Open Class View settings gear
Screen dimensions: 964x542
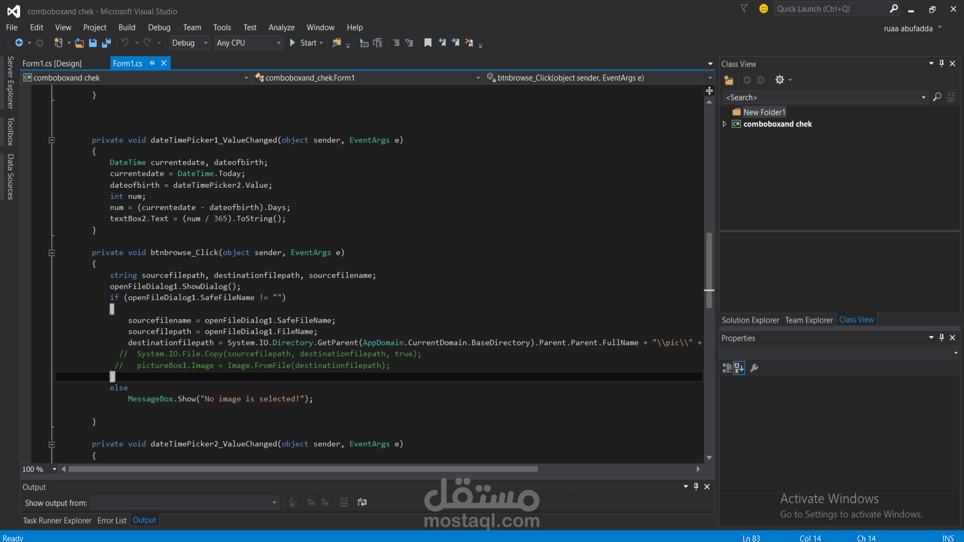coord(779,80)
